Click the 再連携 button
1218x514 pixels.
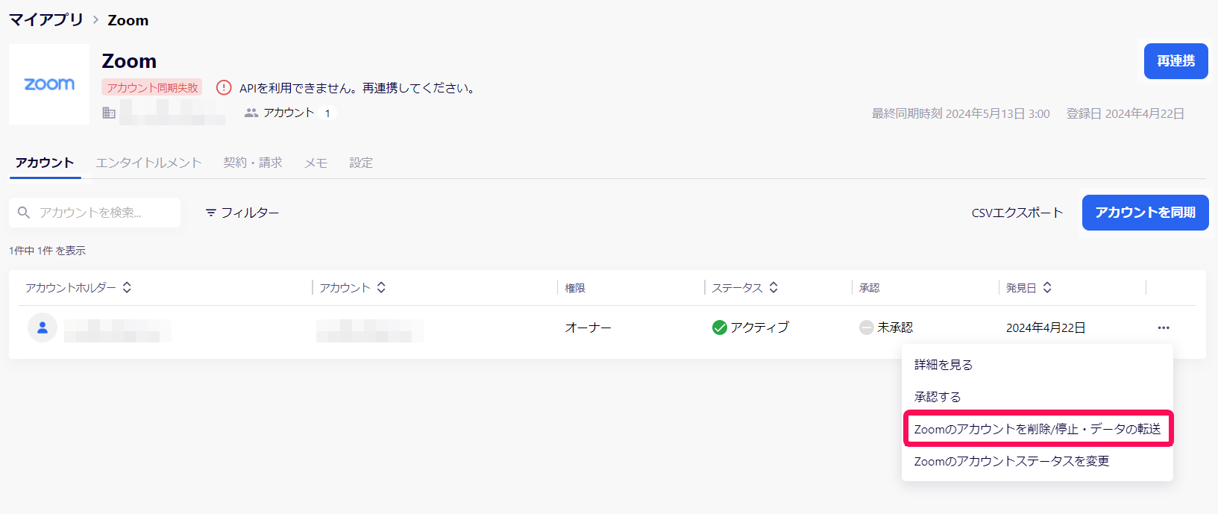(1176, 61)
